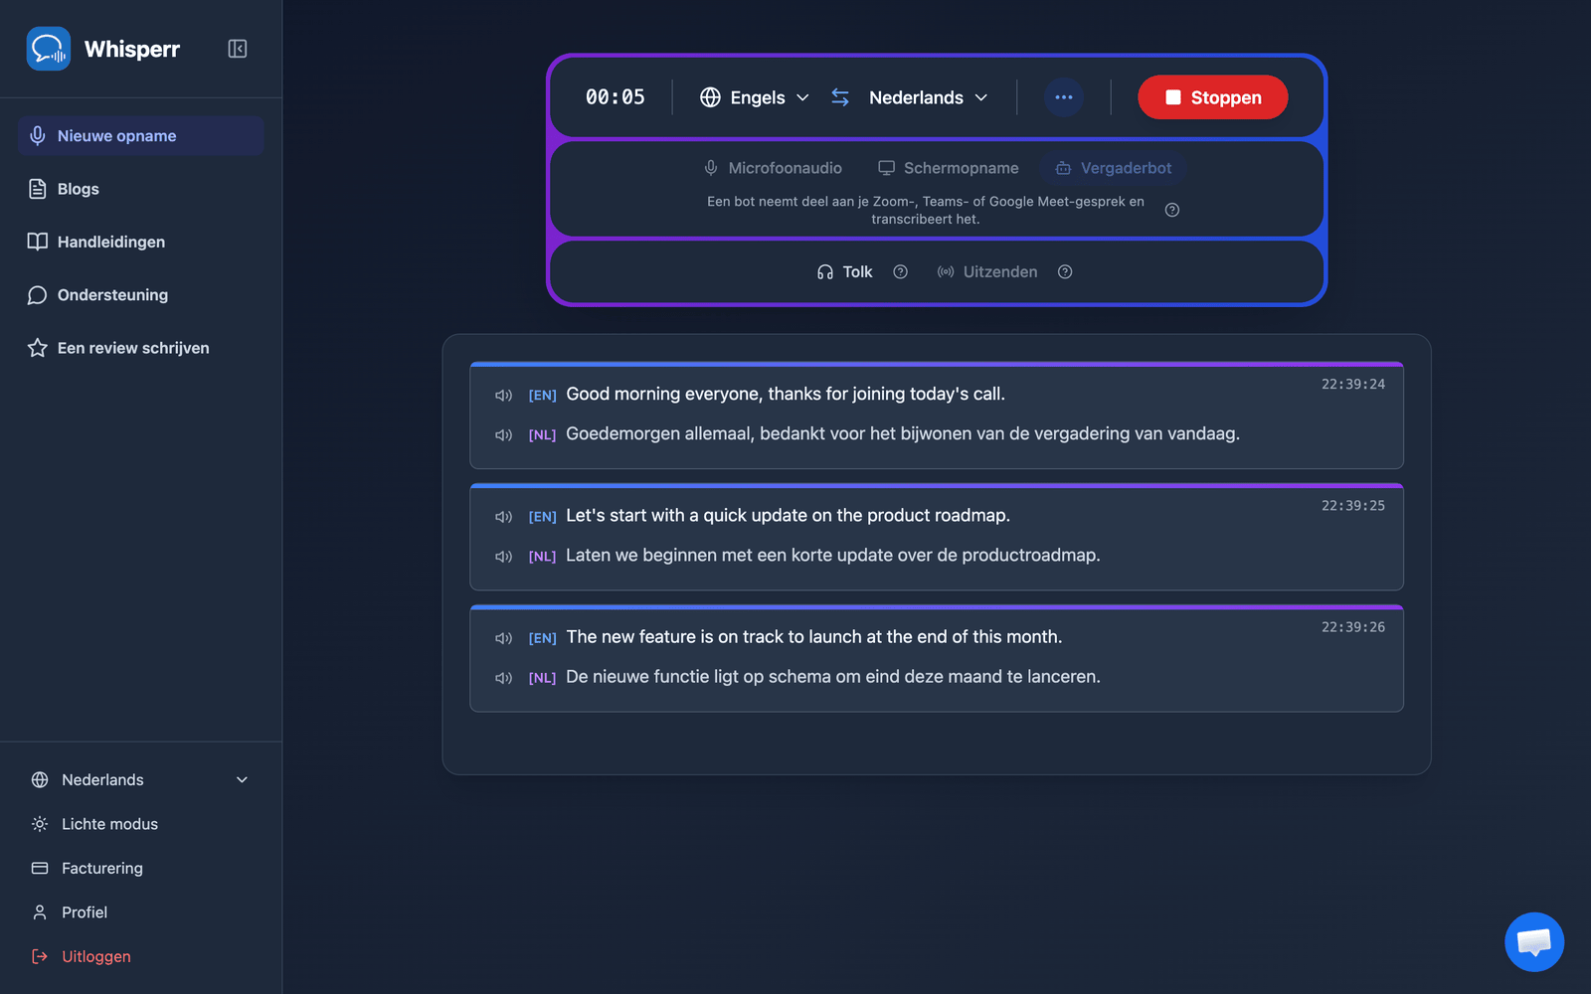
Task: Expand the Nederlands interface language dropdown
Action: (x=140, y=780)
